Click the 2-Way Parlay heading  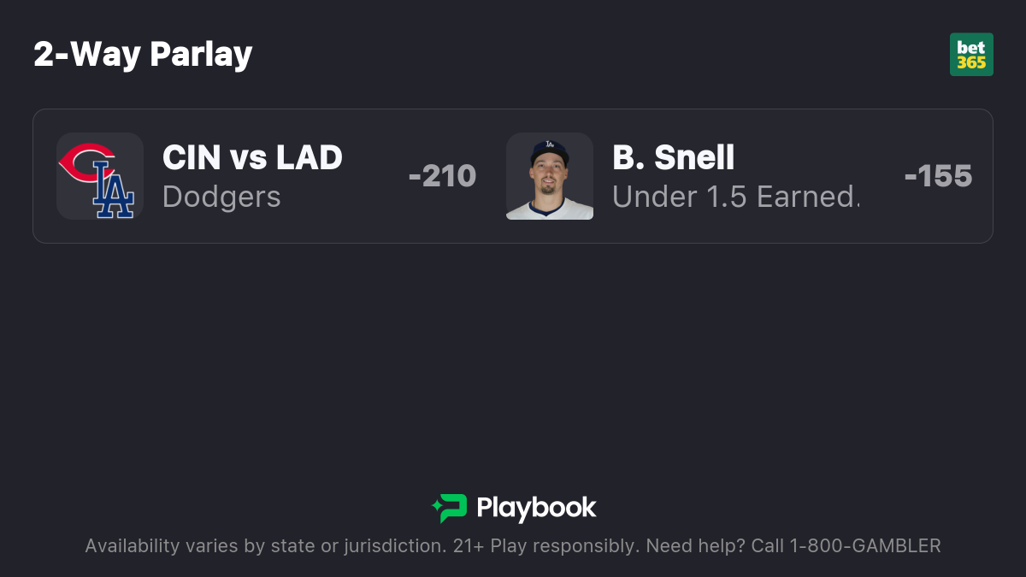click(143, 55)
